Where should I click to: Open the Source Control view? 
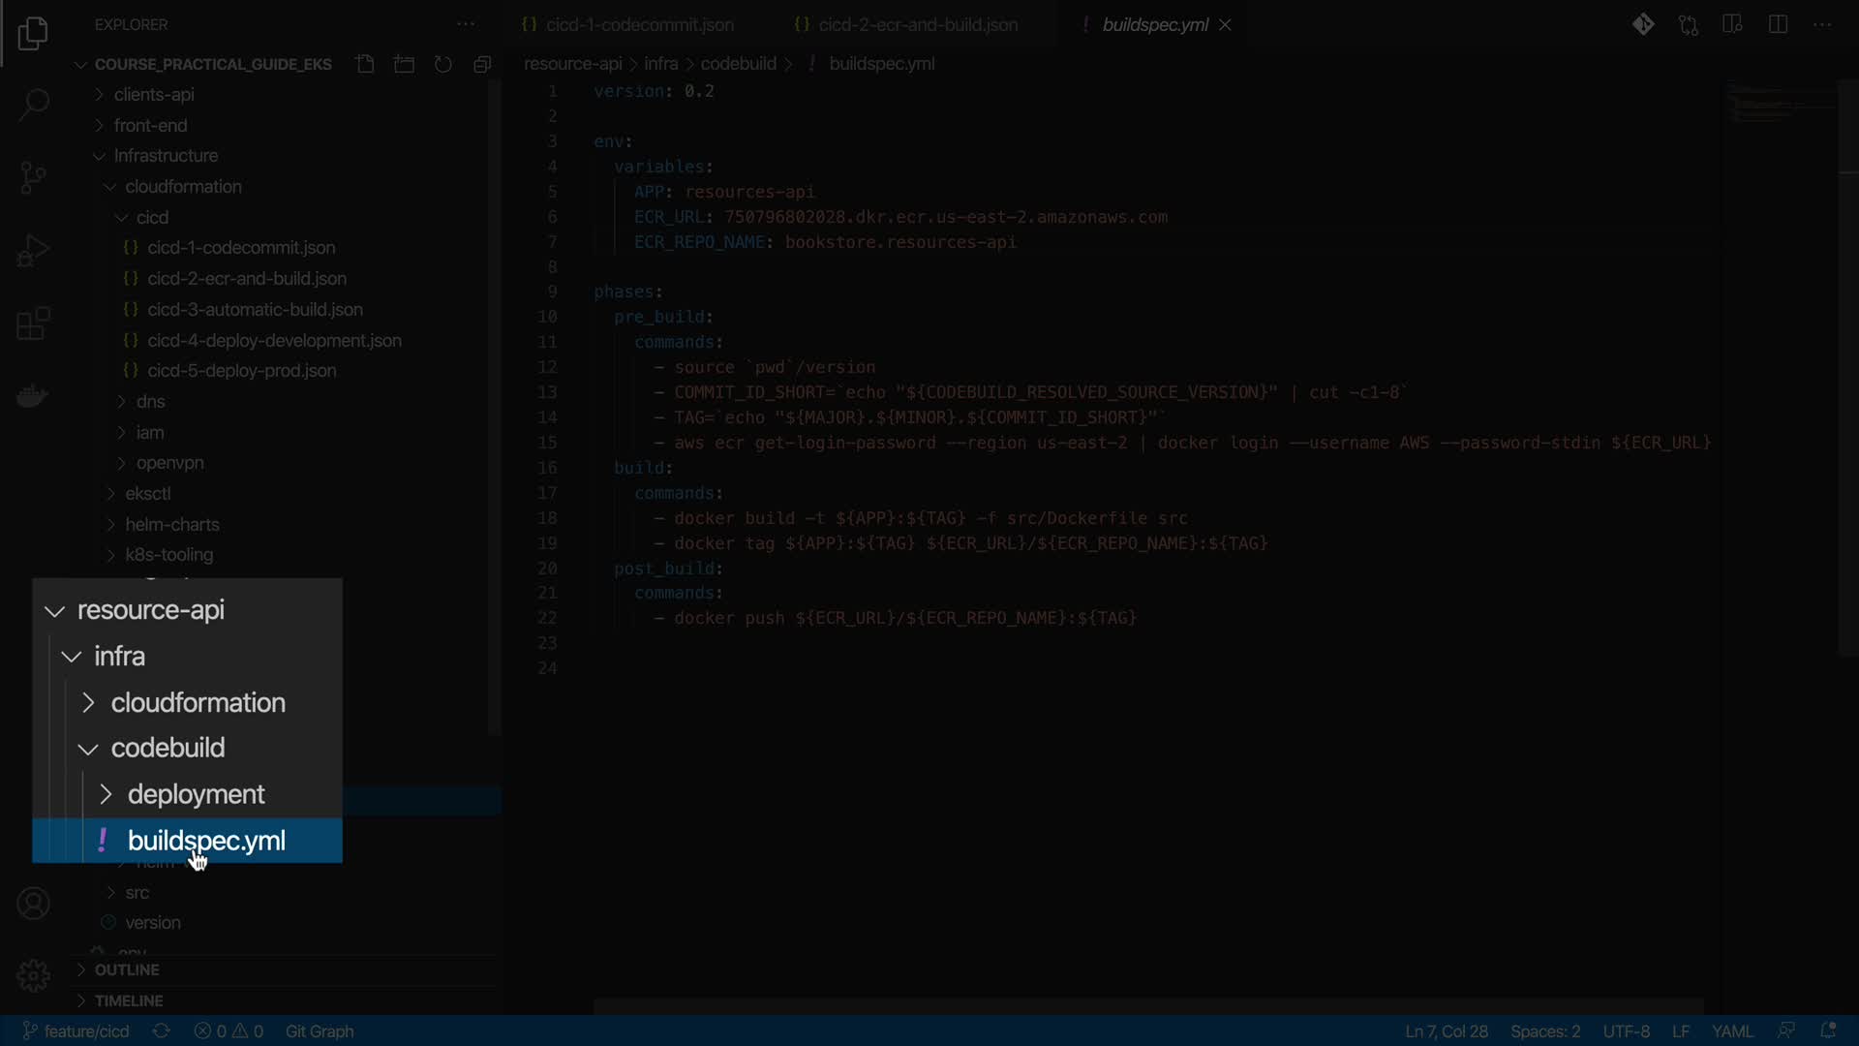tap(33, 177)
